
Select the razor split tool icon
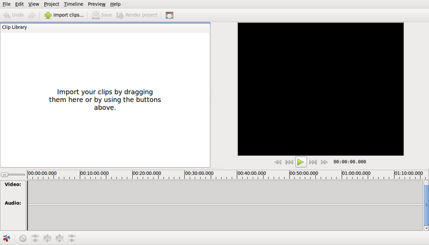[x=7, y=238]
